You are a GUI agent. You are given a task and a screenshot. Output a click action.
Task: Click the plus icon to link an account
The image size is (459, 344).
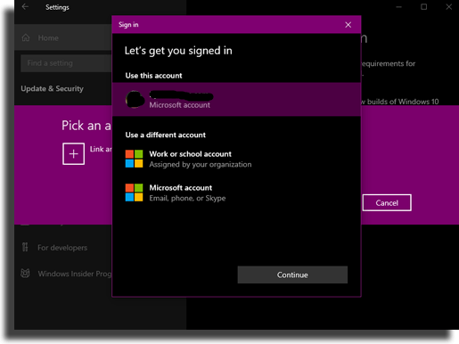[73, 153]
